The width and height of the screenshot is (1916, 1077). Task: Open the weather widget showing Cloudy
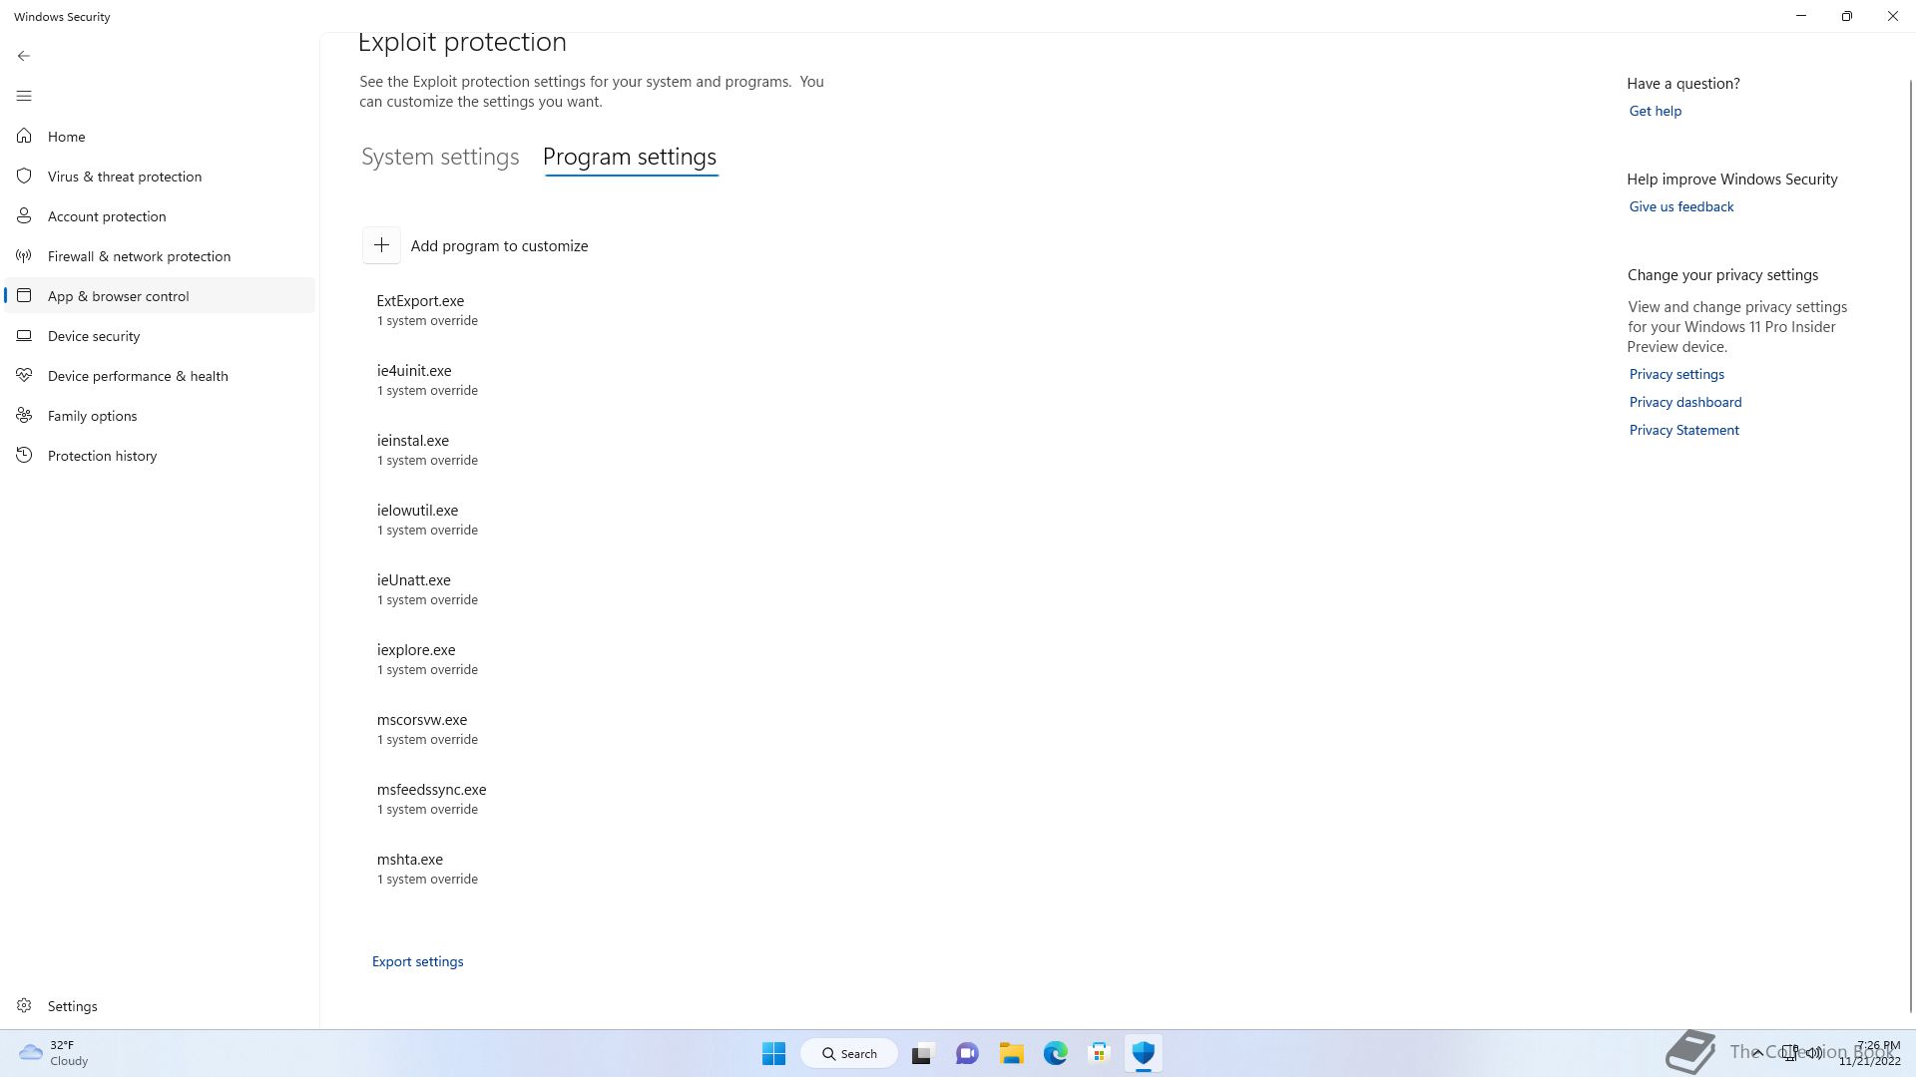[55, 1053]
